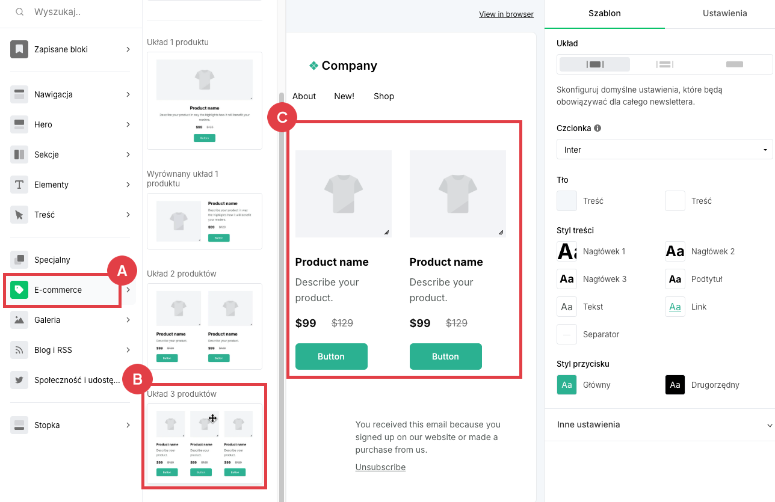Open the Blog i RSS feed icon
The width and height of the screenshot is (775, 502).
click(19, 350)
